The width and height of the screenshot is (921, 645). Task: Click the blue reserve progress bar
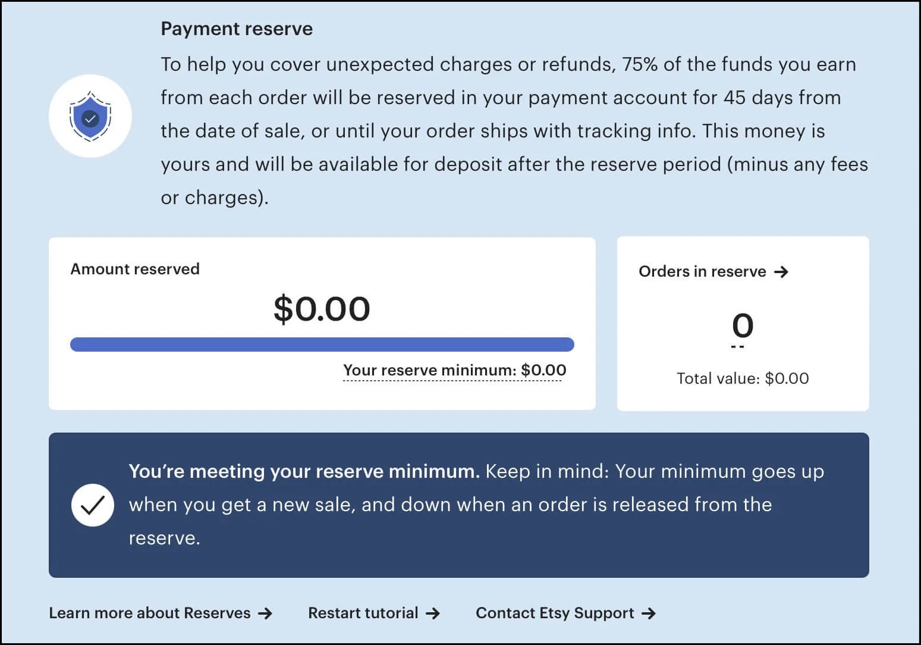click(x=322, y=344)
